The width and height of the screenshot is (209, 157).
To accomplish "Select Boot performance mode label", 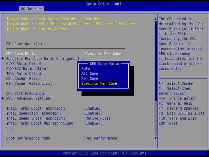I will (x=28, y=138).
